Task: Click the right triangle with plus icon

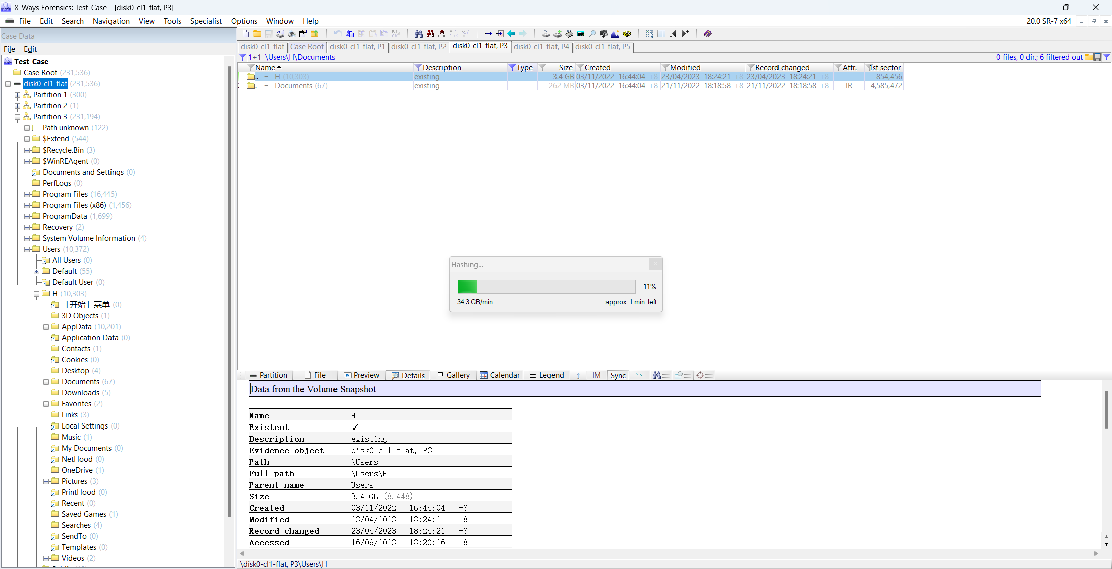Action: click(685, 34)
